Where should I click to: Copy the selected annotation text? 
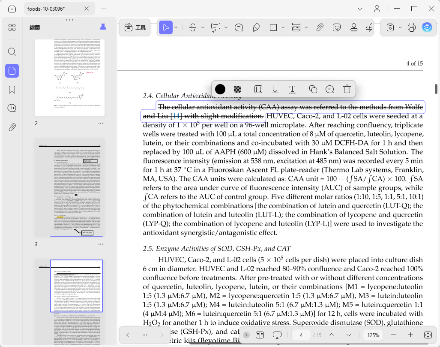pyautogui.click(x=313, y=89)
